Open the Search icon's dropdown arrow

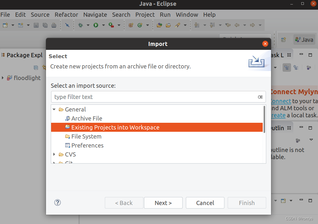tap(185, 25)
